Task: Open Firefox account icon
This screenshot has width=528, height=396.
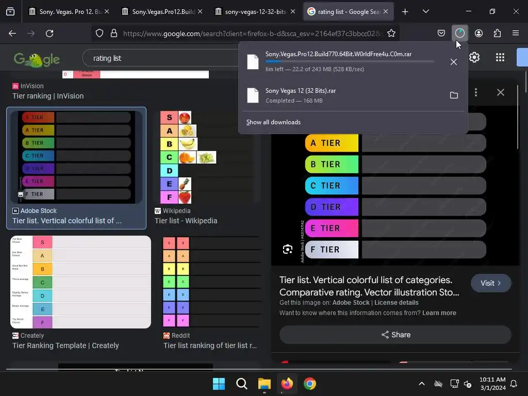Action: click(478, 34)
